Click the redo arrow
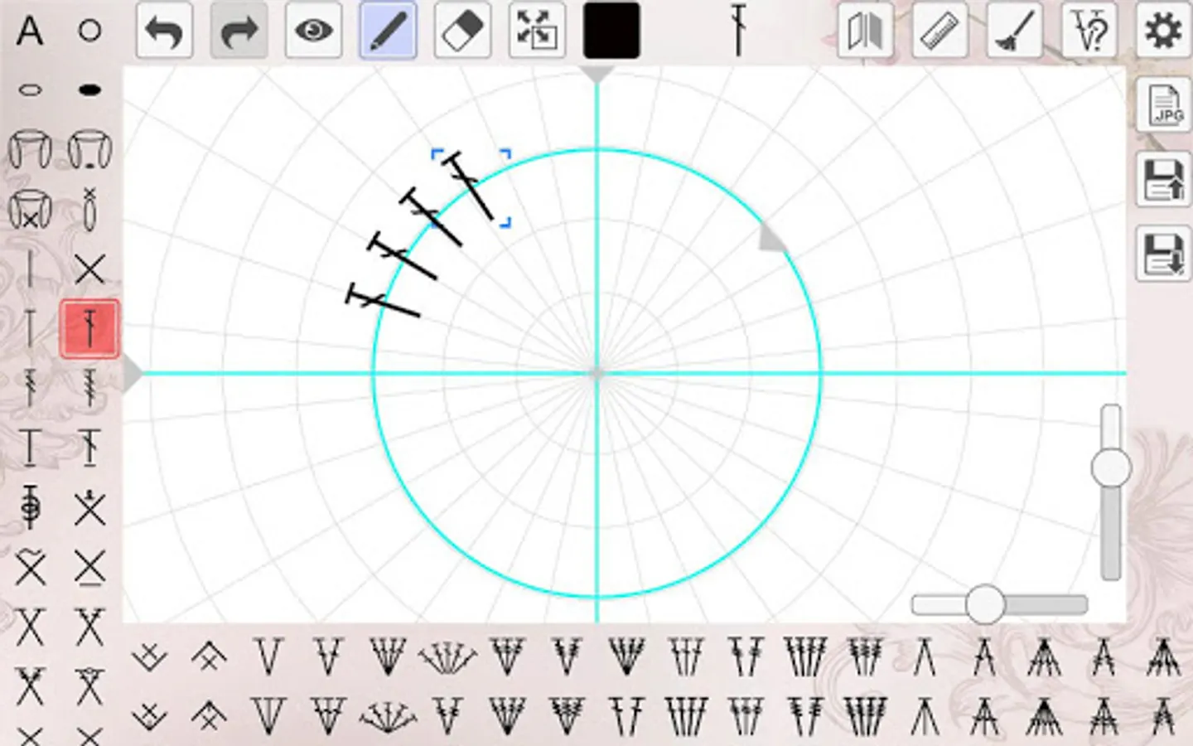1193x746 pixels. tap(239, 30)
